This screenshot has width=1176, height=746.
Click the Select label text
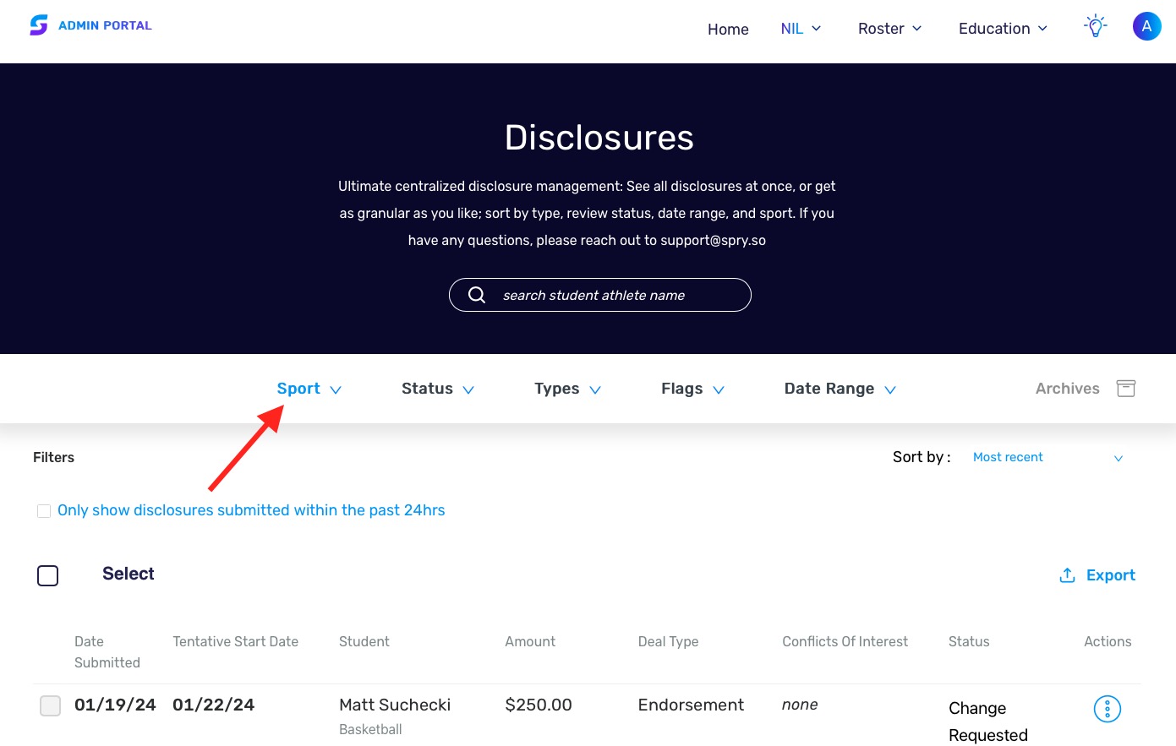tap(129, 574)
